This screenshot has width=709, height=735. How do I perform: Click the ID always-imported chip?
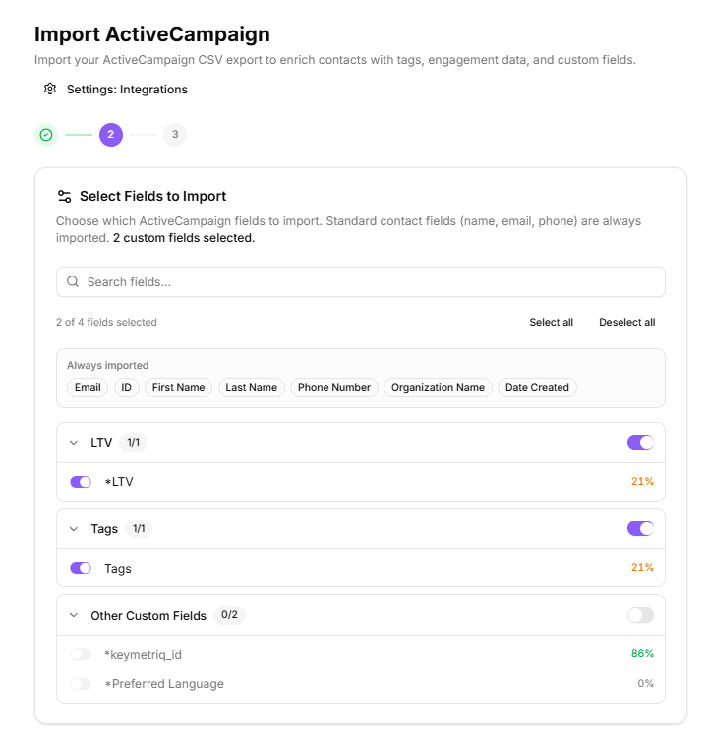(127, 388)
